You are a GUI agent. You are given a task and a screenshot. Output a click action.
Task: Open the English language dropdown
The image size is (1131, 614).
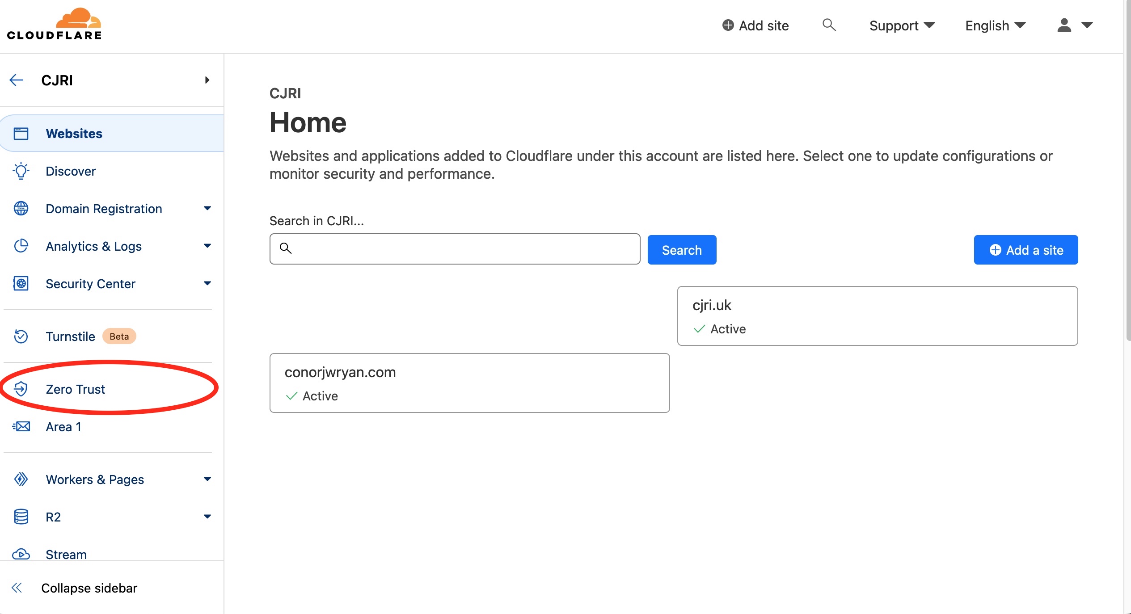click(996, 25)
